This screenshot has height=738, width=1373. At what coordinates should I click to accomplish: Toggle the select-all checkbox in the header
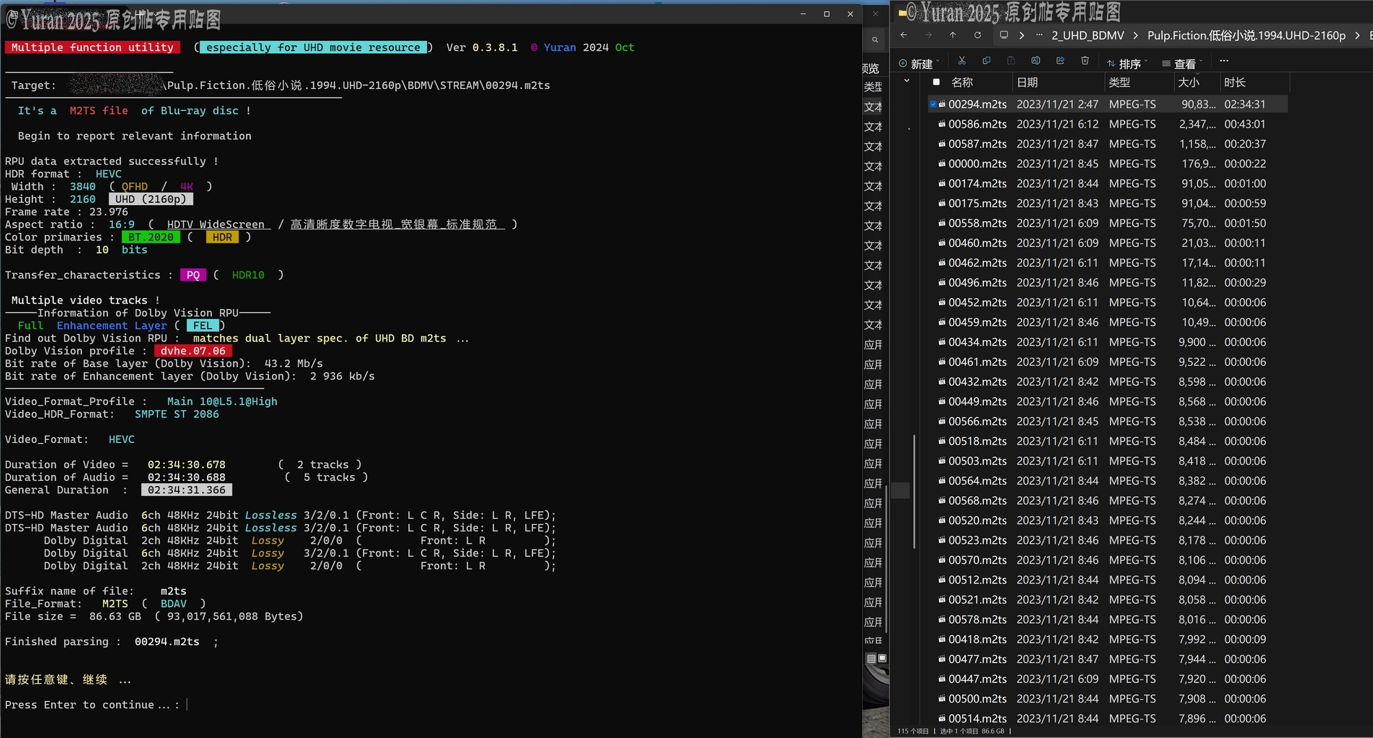(x=936, y=82)
